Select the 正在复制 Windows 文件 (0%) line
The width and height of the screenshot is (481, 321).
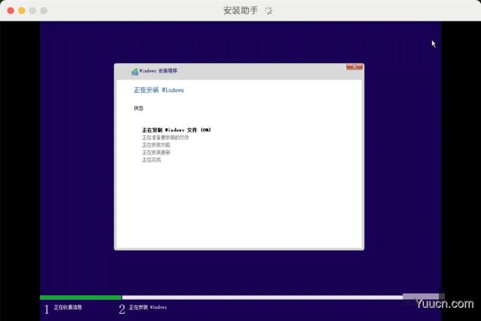pyautogui.click(x=176, y=130)
